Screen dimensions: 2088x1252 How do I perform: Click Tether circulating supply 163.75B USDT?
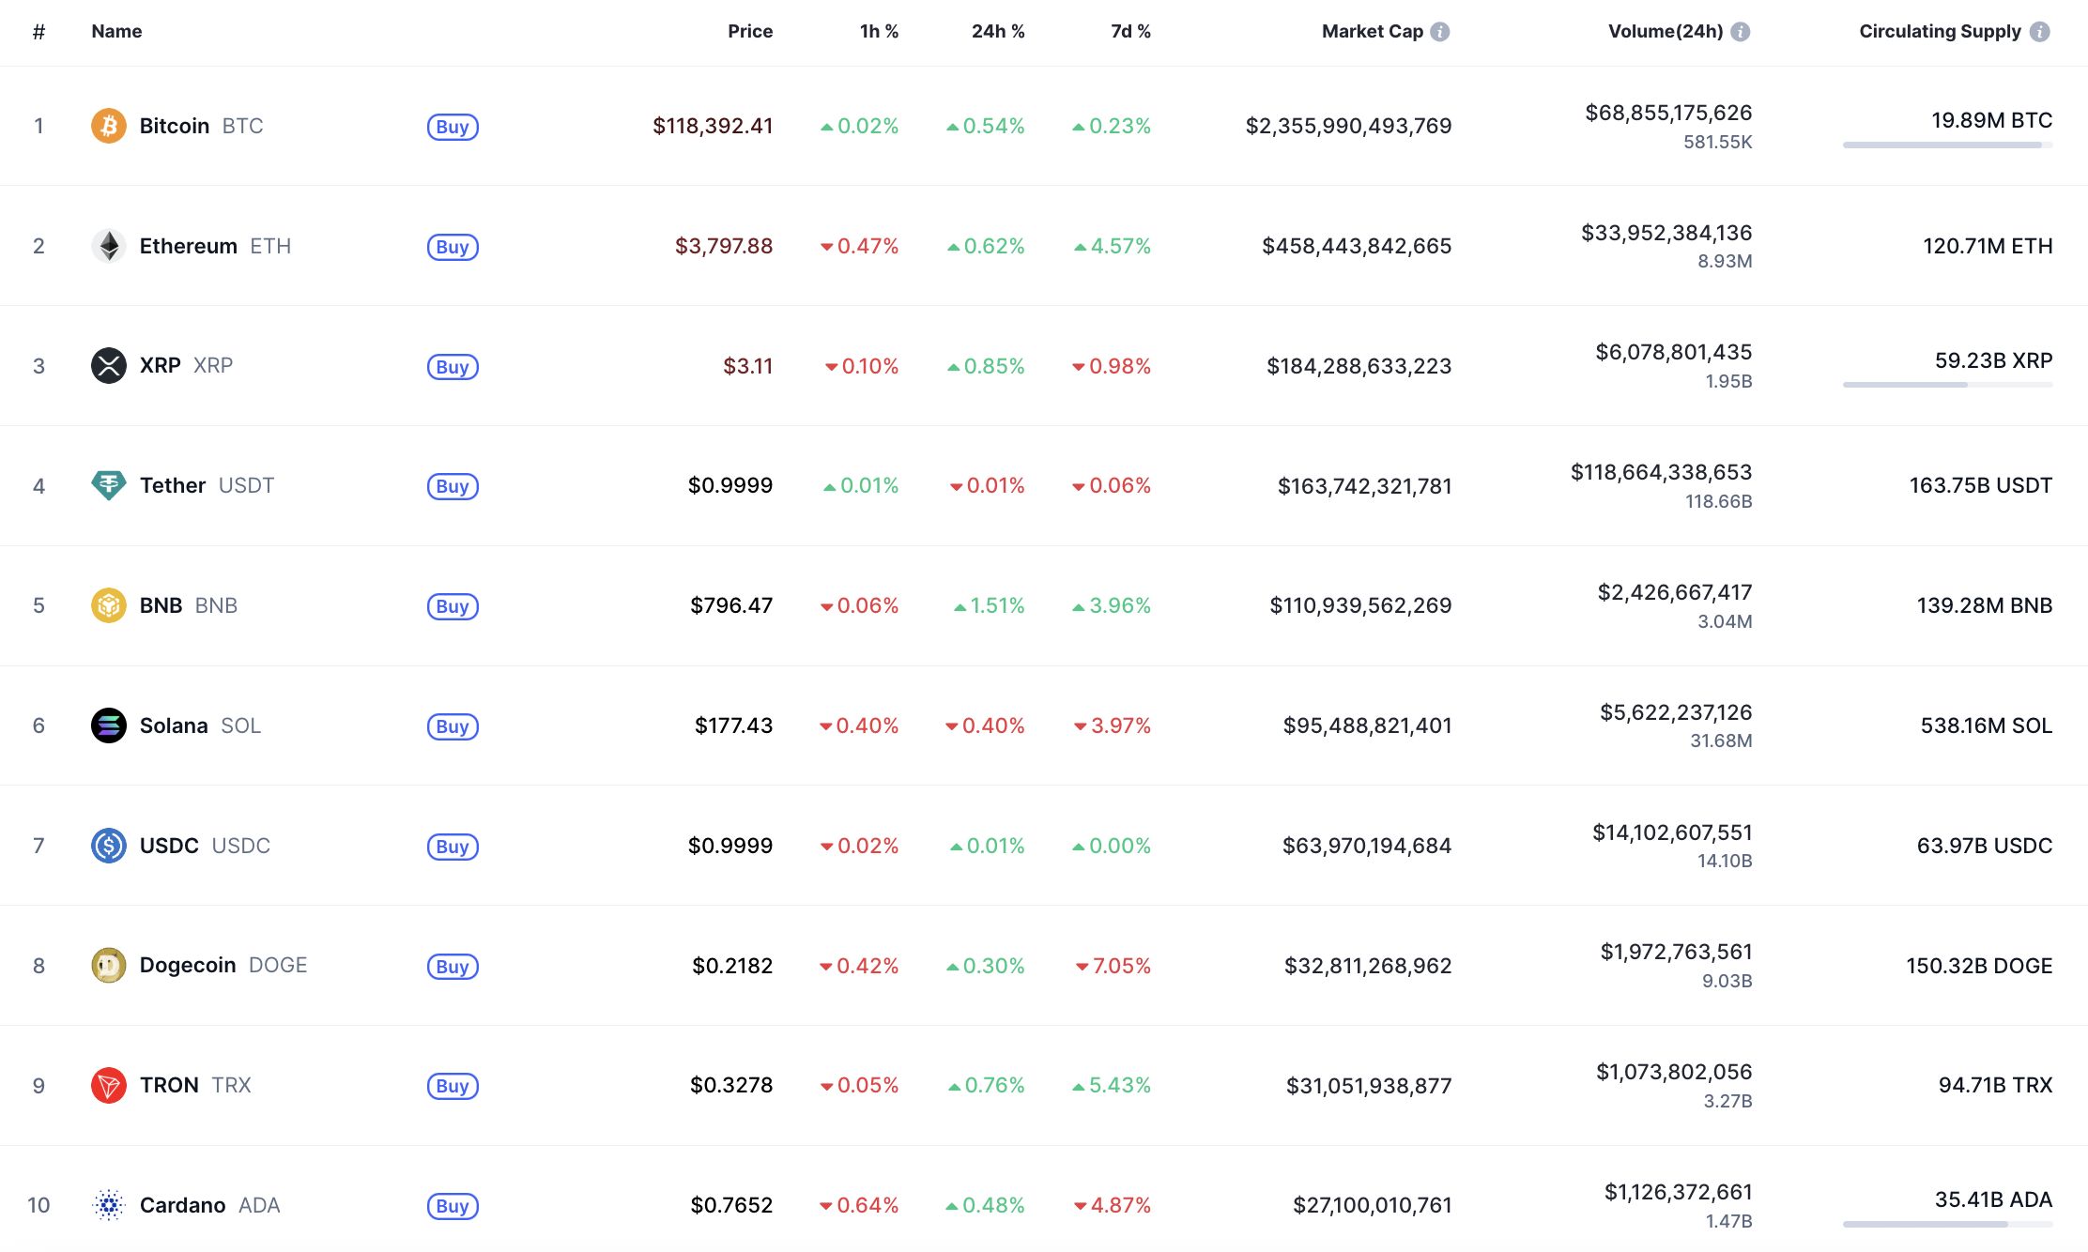coord(1981,485)
